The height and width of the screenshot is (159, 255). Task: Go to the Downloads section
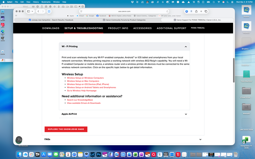click(51, 28)
